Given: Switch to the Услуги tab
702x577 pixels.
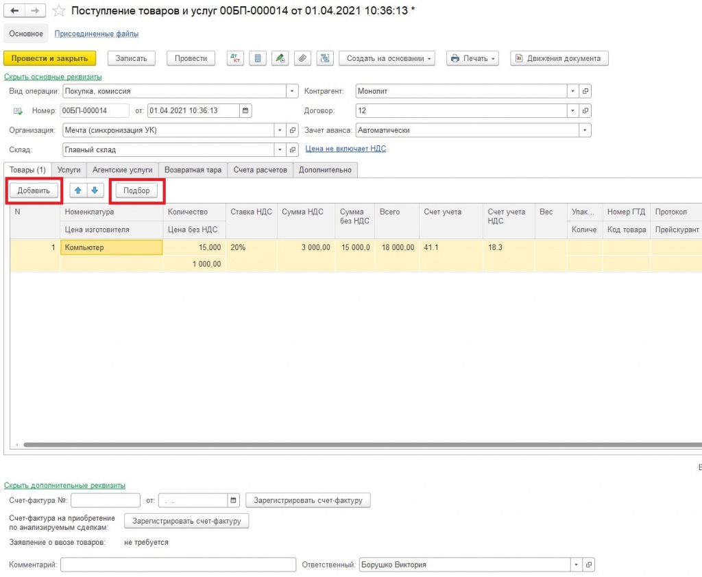Looking at the screenshot, I should (69, 170).
